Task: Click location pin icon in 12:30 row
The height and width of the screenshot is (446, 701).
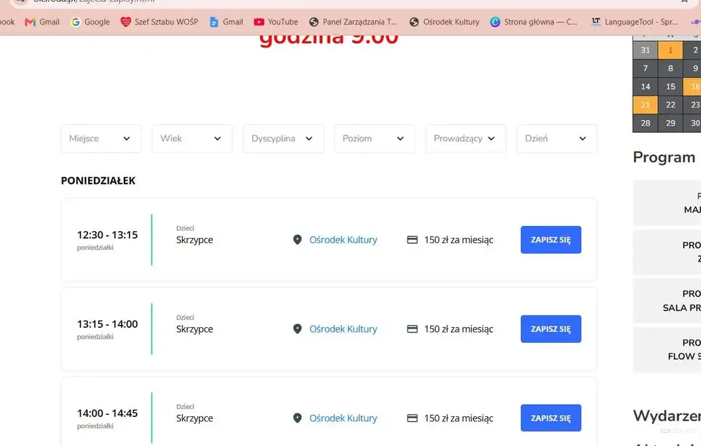Action: pyautogui.click(x=297, y=240)
